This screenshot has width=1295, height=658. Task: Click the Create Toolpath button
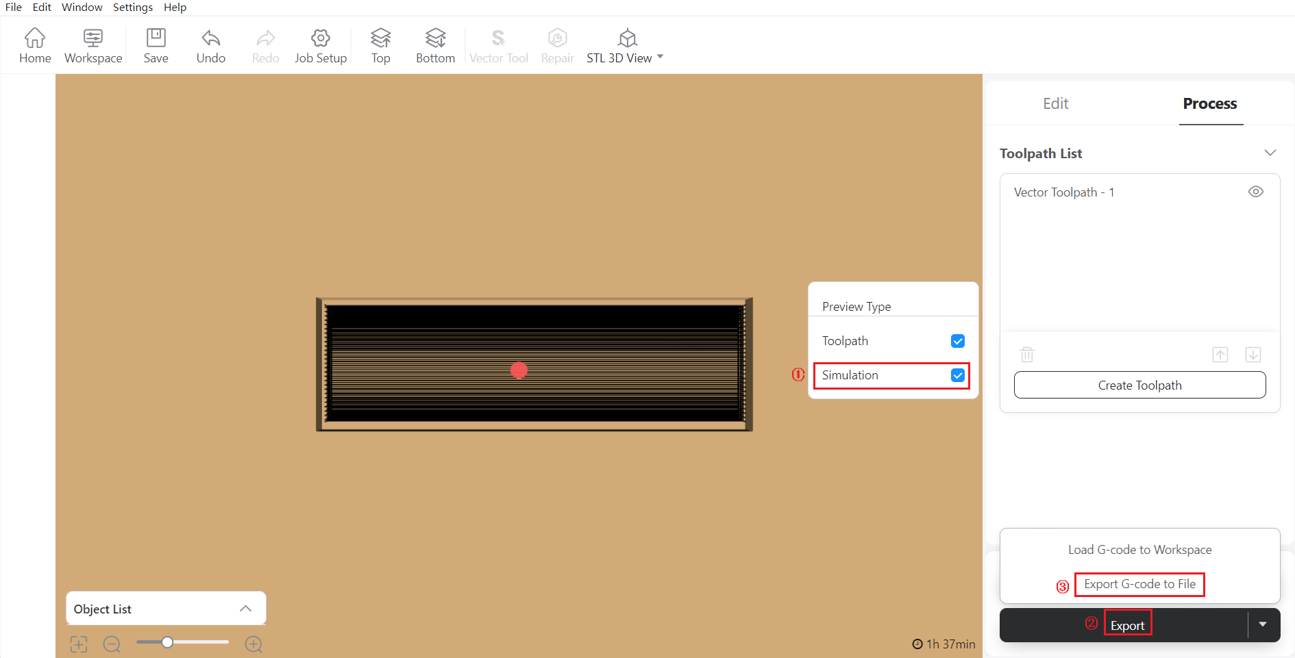1139,385
